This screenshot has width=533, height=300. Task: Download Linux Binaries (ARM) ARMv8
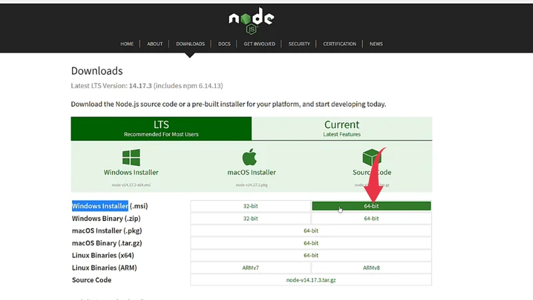[371, 268]
